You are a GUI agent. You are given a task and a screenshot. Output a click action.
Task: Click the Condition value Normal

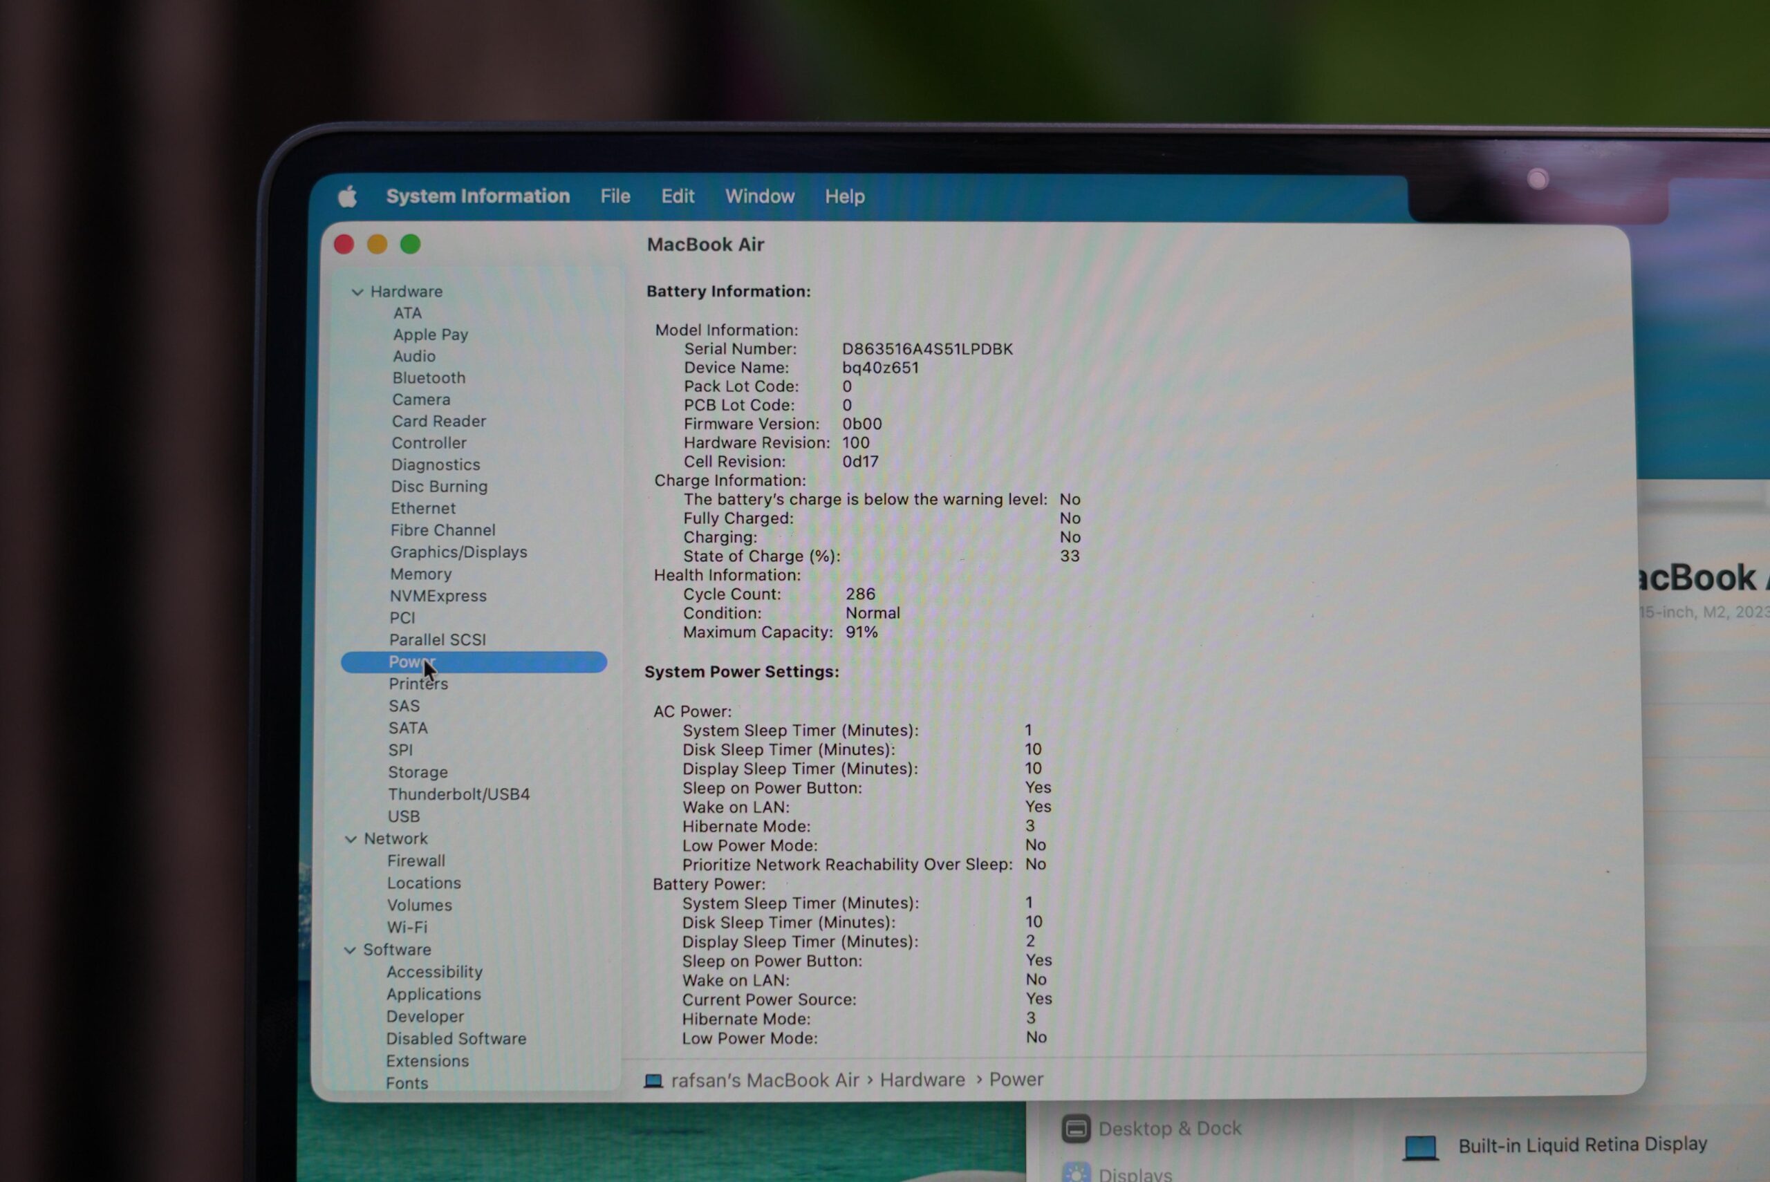pyautogui.click(x=873, y=613)
